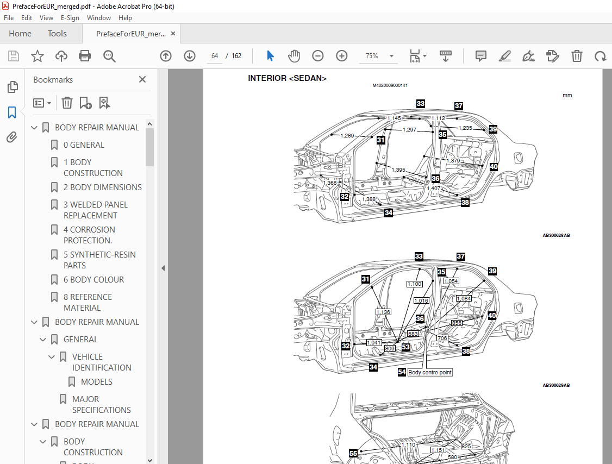Jump to 8 REFERENCE MATERIAL bookmark
612x464 pixels.
click(88, 303)
